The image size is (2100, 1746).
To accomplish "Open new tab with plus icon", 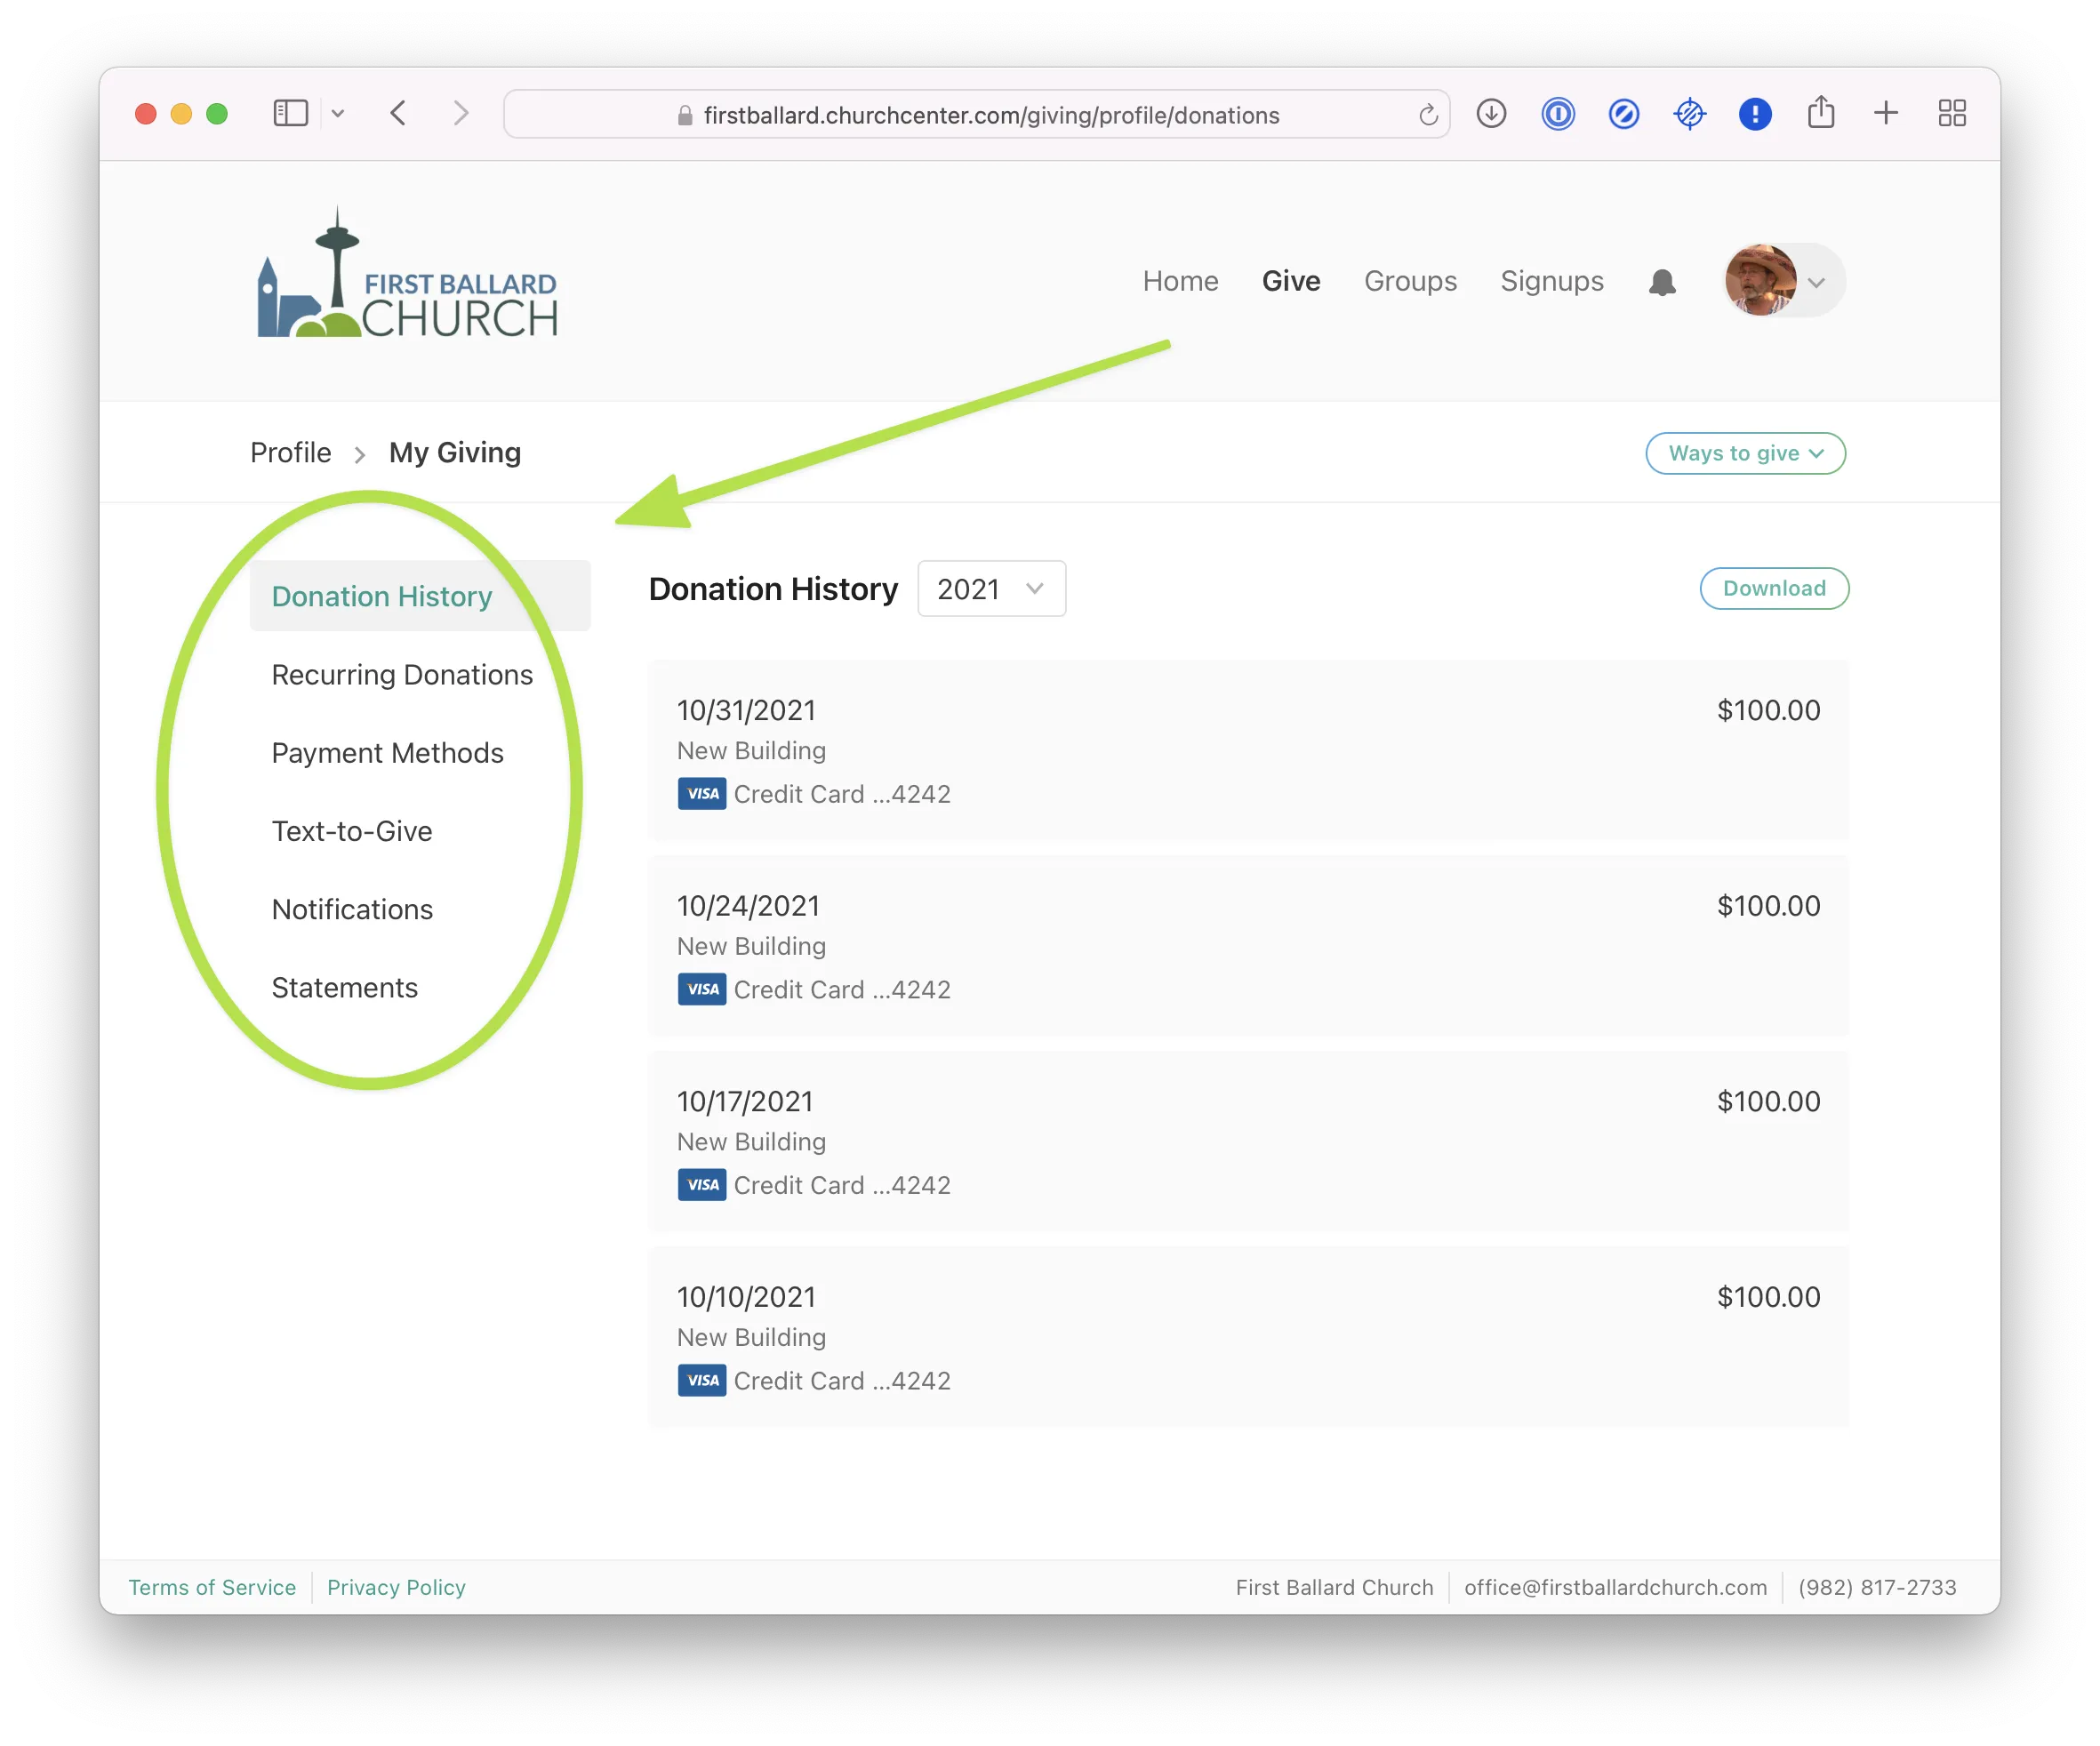I will coord(1885,113).
